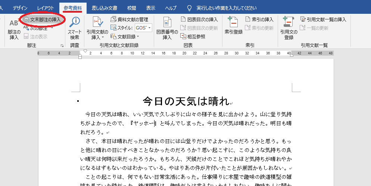Select the 参考資料 ribbon tab
371x186 pixels.
click(73, 8)
